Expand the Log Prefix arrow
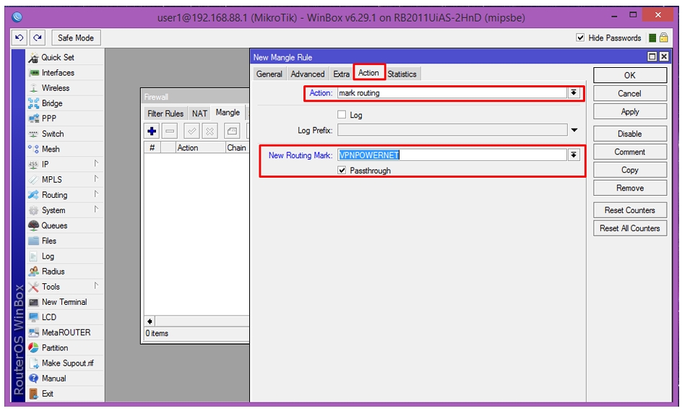The width and height of the screenshot is (682, 411). pos(574,130)
